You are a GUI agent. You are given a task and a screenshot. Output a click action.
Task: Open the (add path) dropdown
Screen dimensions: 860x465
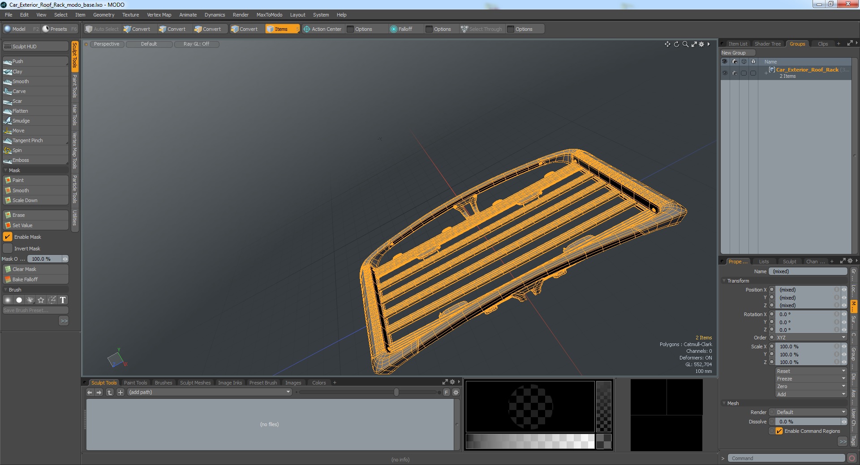[210, 392]
